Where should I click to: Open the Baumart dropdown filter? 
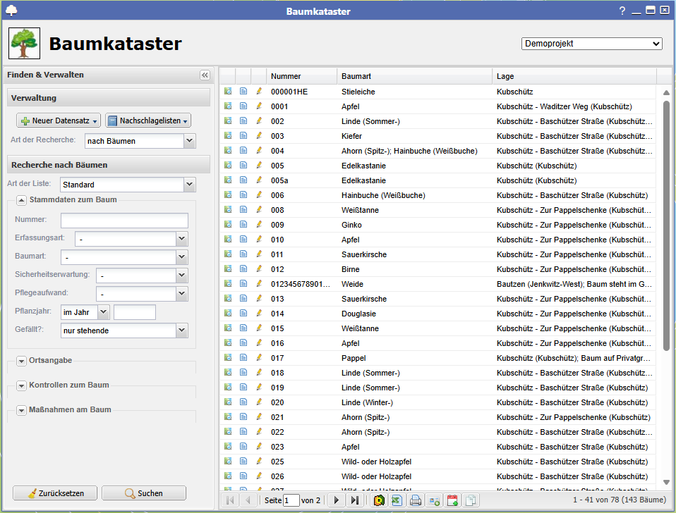click(181, 257)
